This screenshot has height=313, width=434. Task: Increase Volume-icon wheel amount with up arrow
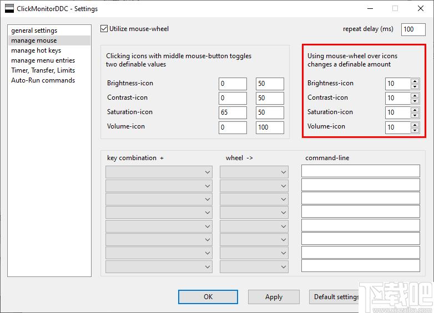coord(415,125)
